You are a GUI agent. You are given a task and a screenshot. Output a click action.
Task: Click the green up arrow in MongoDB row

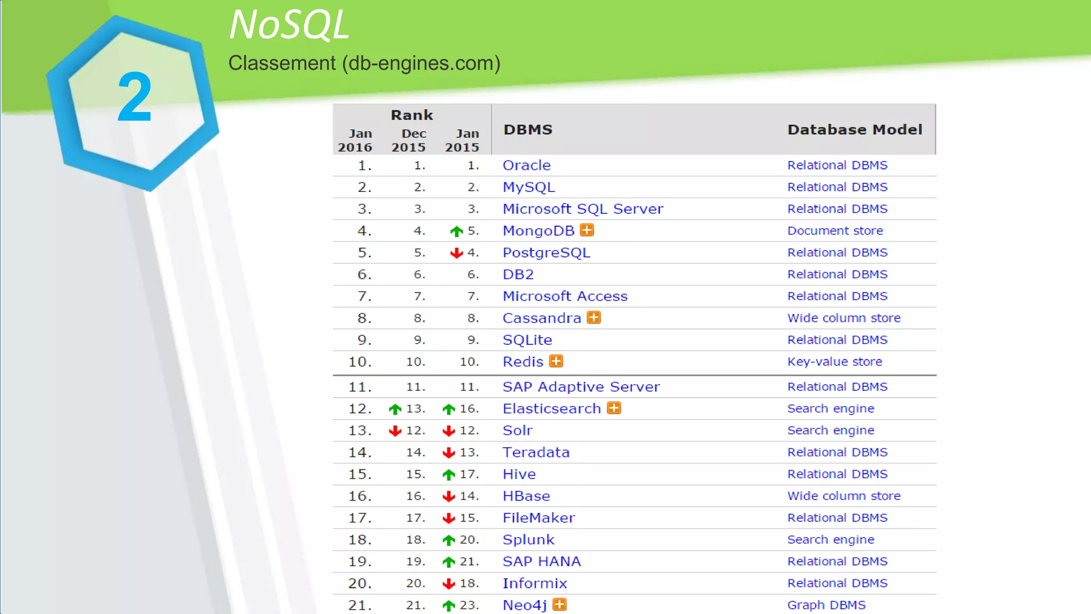[x=457, y=231]
